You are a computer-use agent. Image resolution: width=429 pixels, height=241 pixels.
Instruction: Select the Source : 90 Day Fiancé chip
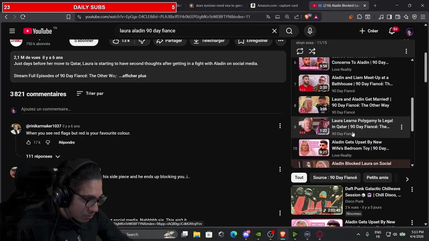coord(335,178)
